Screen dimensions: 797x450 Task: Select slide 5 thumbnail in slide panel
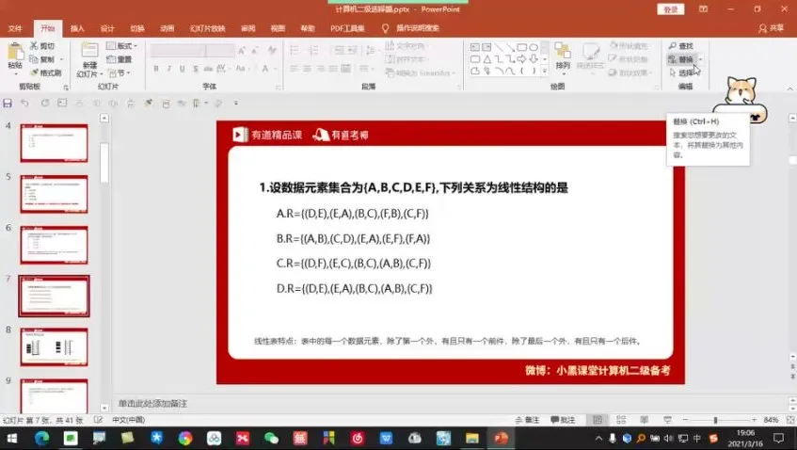(x=54, y=193)
